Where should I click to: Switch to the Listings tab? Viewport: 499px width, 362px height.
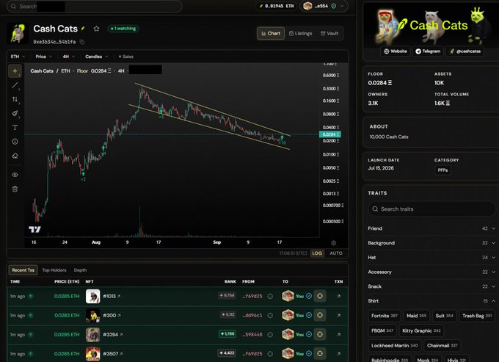[300, 34]
